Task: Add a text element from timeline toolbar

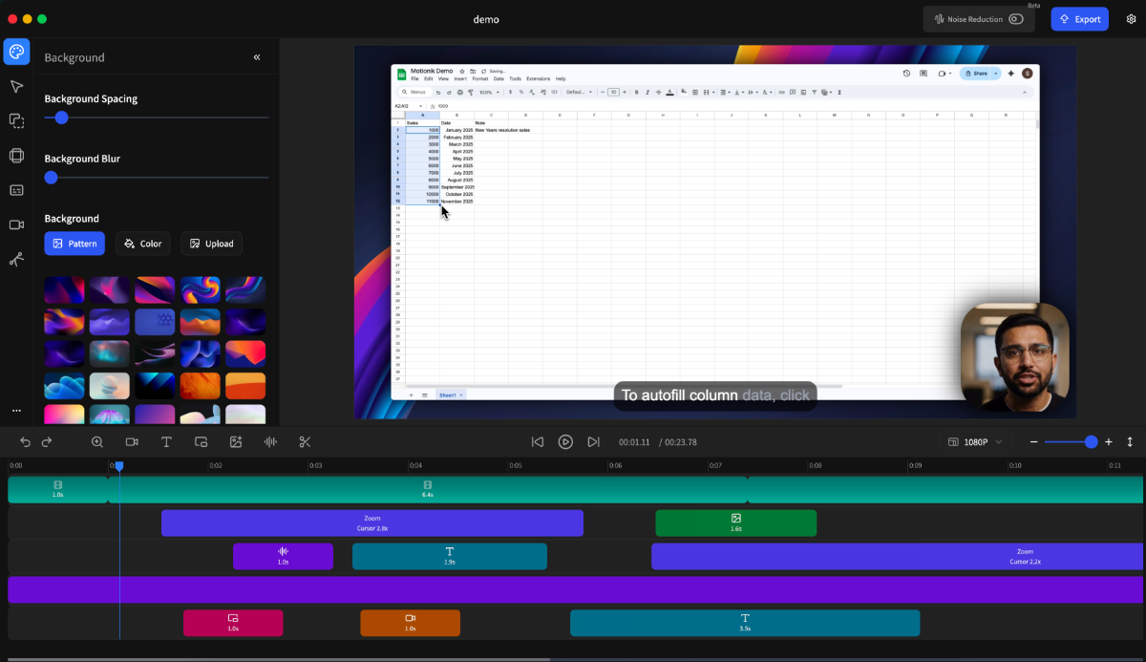Action: click(x=166, y=441)
